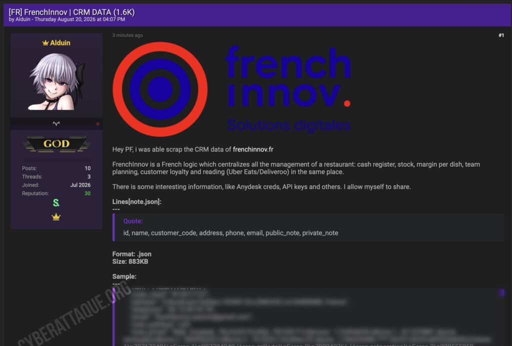Click the GOD rank badge
This screenshot has width=512, height=346.
(x=56, y=144)
